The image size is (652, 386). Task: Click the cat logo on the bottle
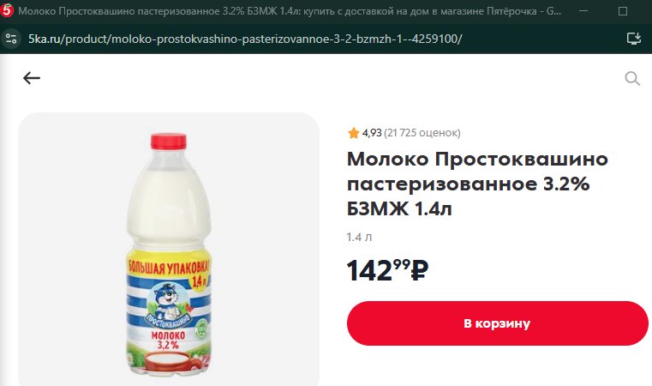point(166,302)
